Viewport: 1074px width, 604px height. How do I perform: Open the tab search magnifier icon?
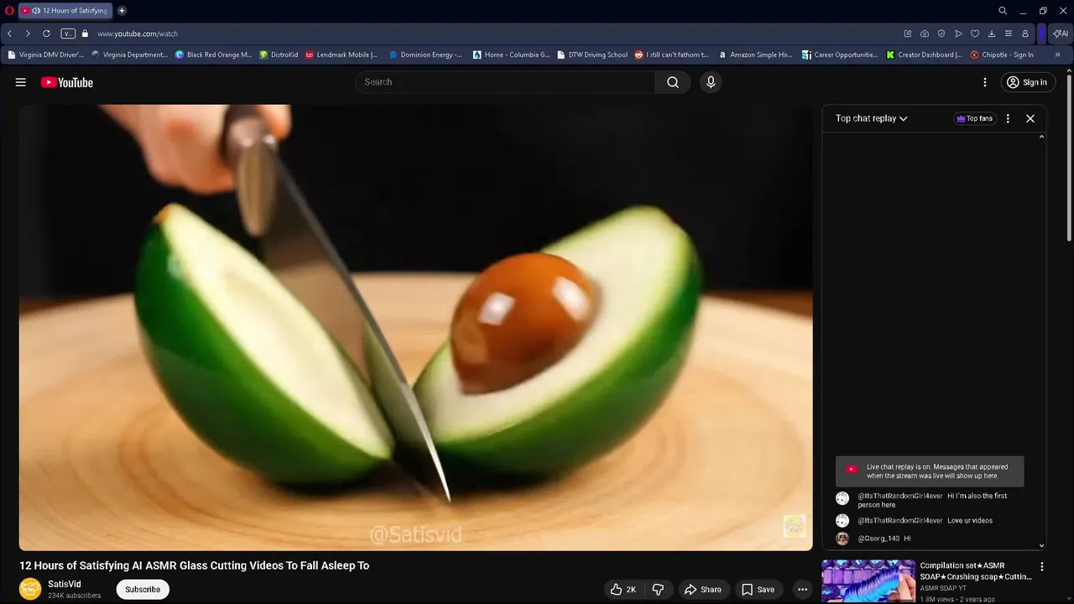click(1003, 11)
